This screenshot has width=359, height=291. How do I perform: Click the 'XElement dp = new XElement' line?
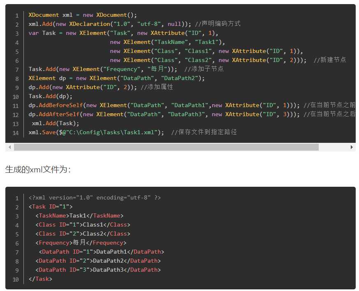(x=116, y=78)
